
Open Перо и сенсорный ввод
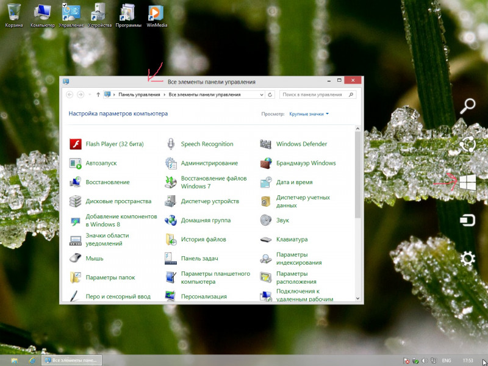coord(110,296)
